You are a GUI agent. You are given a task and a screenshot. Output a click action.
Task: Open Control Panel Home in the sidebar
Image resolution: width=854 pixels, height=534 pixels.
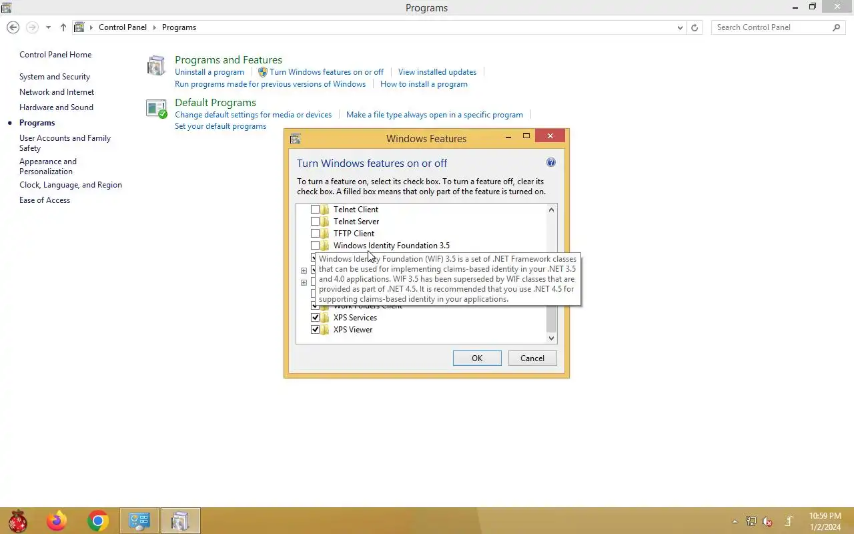pyautogui.click(x=55, y=55)
